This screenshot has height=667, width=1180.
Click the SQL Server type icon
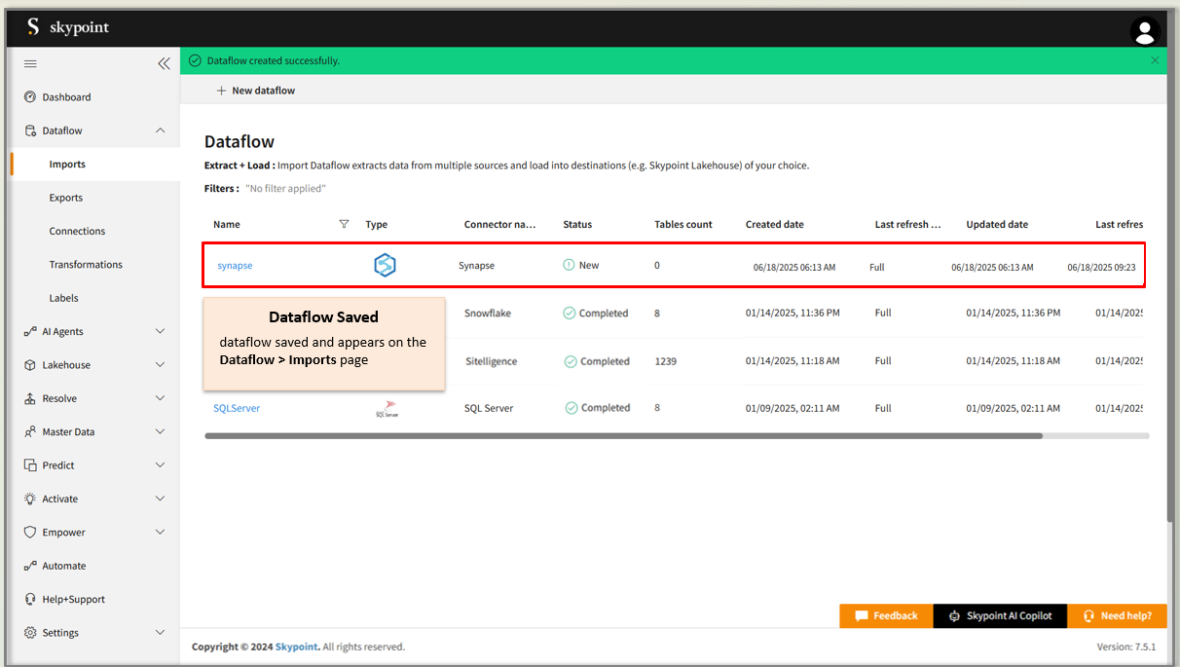(387, 409)
